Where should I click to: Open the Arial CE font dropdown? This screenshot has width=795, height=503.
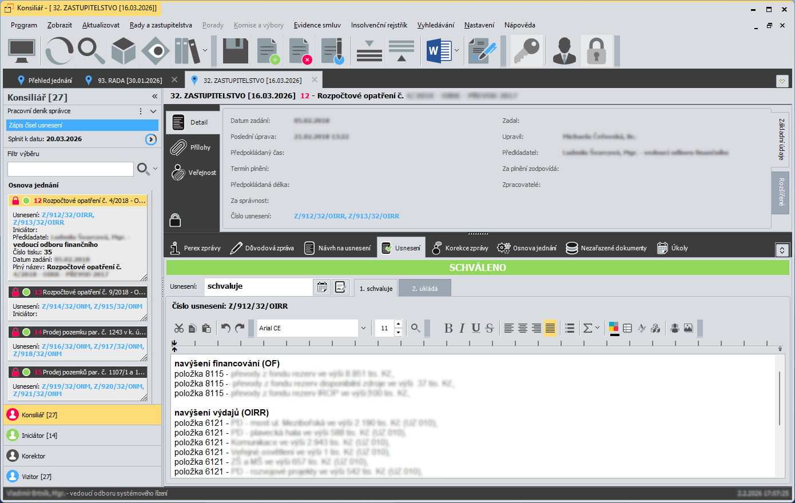pos(363,328)
